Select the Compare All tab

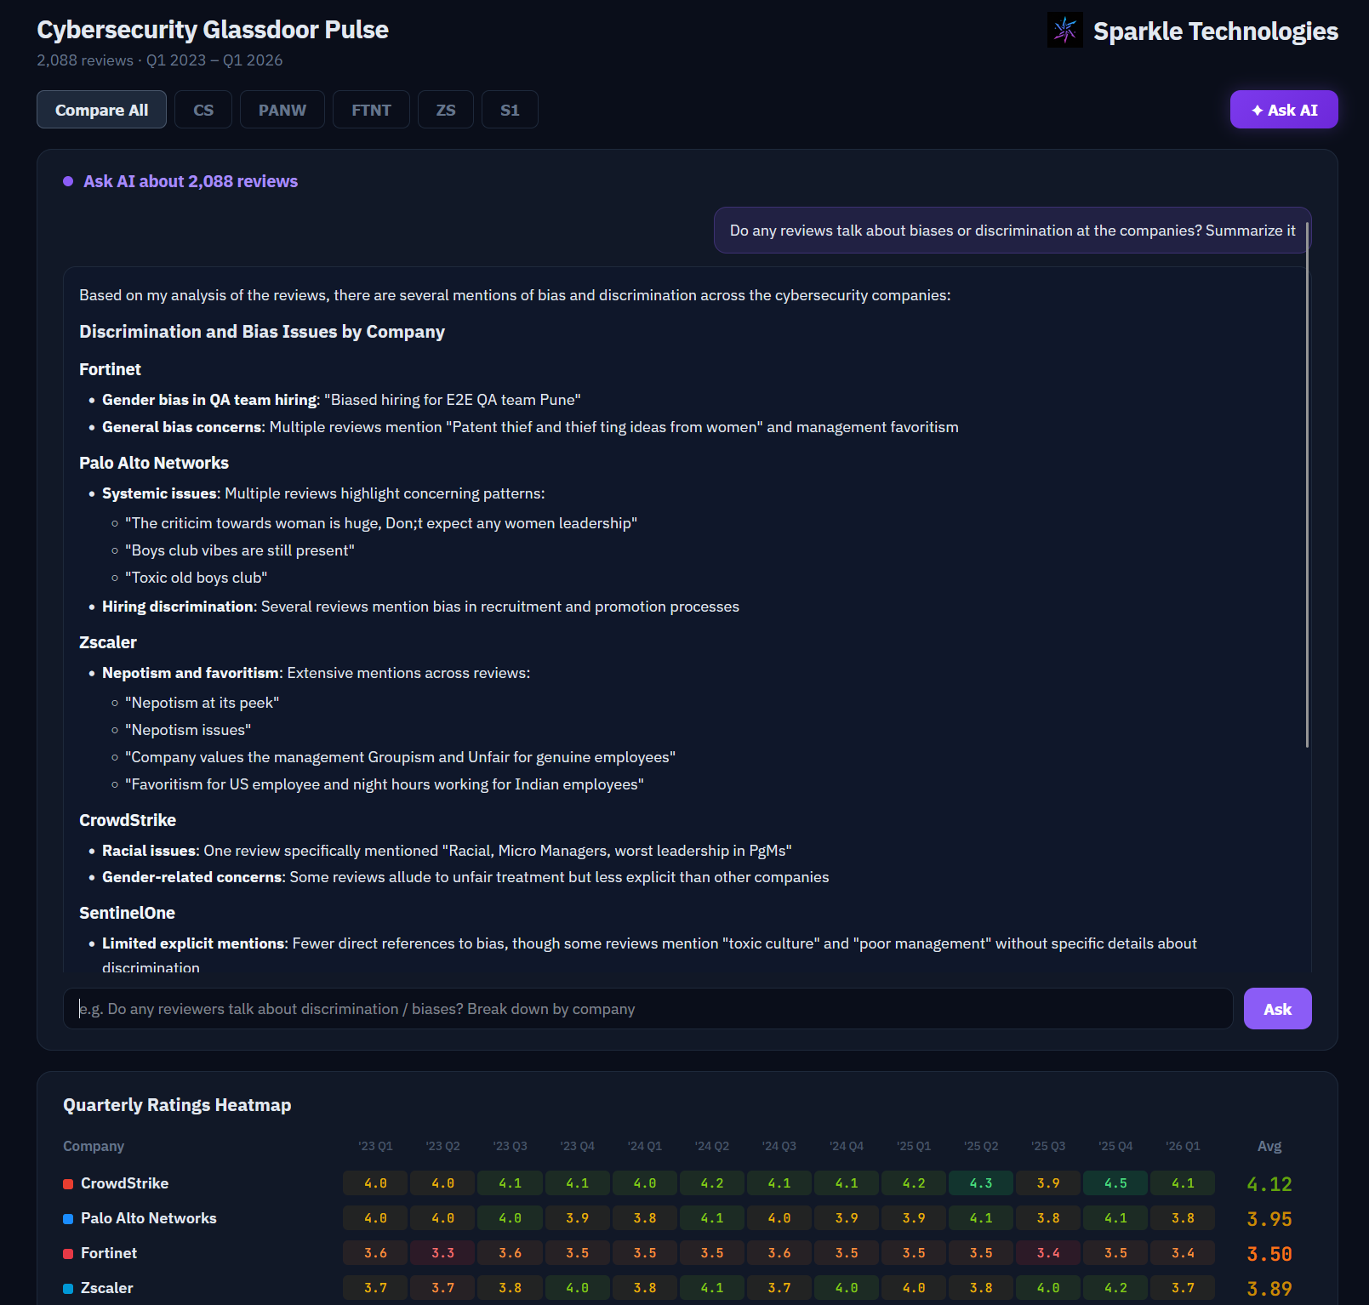[101, 110]
